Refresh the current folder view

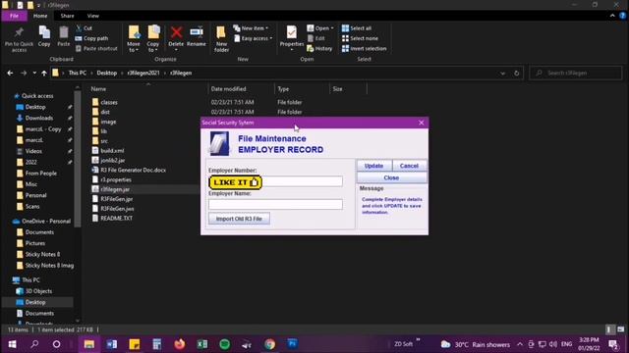[516, 74]
